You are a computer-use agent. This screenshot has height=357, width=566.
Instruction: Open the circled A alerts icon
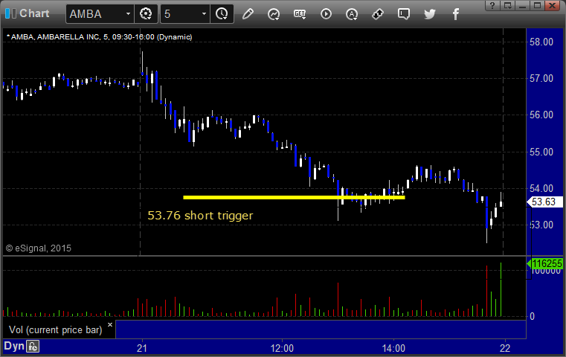[352, 14]
